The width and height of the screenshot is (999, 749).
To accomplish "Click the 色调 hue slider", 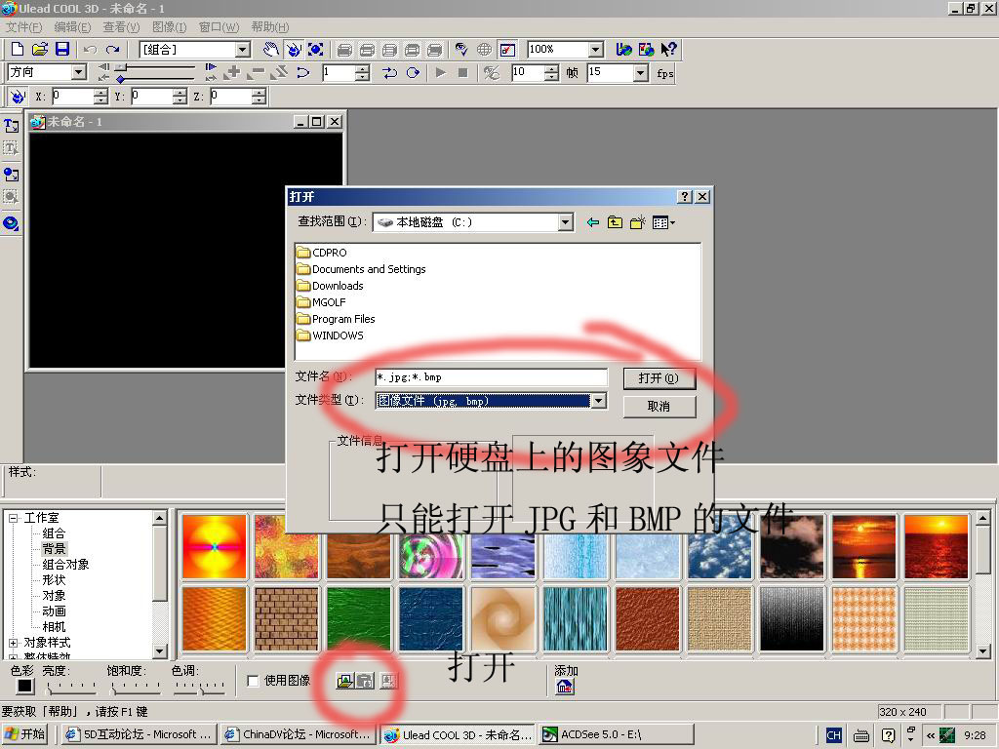I will click(x=199, y=687).
